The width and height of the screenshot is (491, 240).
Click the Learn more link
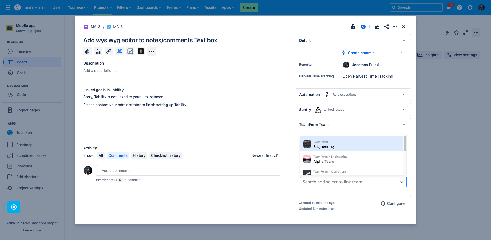point(32,230)
